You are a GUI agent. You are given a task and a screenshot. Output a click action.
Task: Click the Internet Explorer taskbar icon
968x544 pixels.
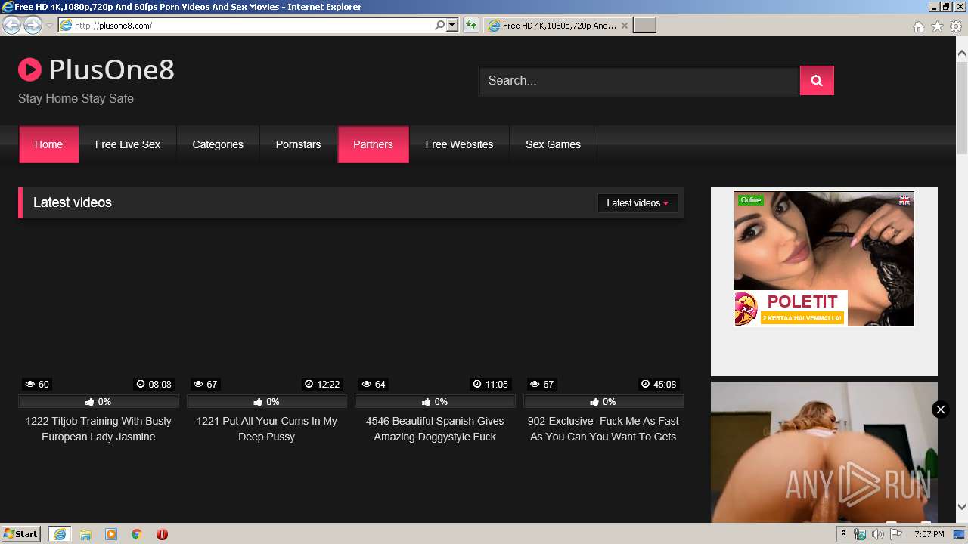[60, 534]
